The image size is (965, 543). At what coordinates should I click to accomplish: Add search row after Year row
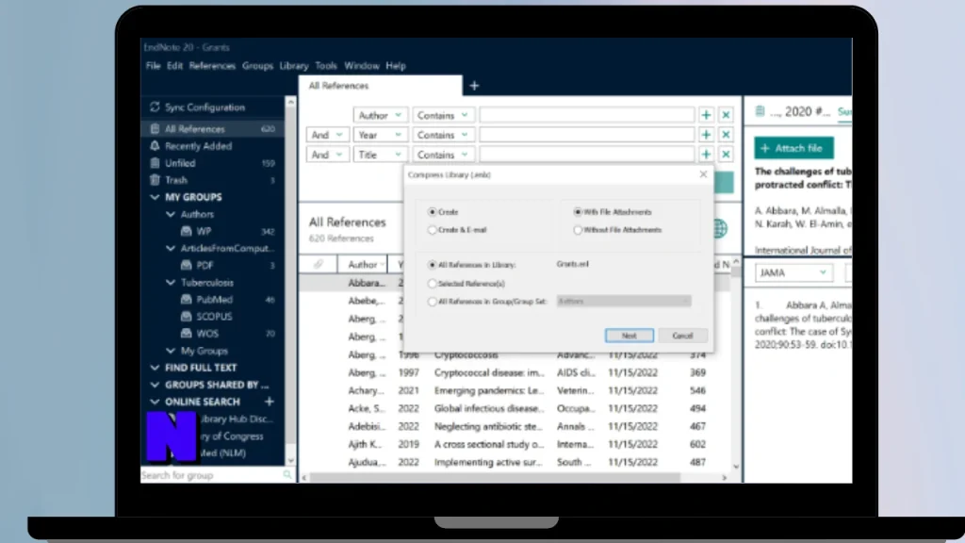click(x=706, y=135)
